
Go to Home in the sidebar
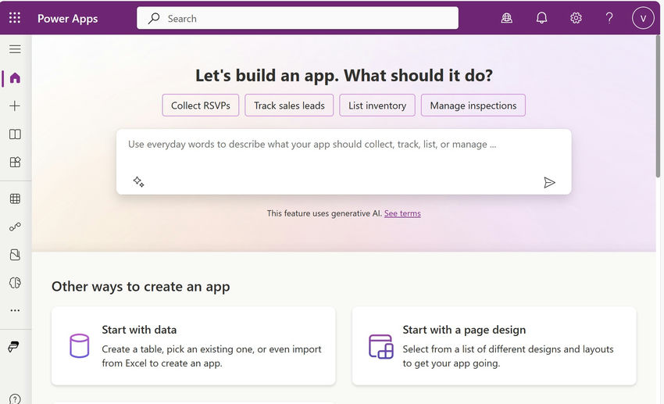point(15,78)
